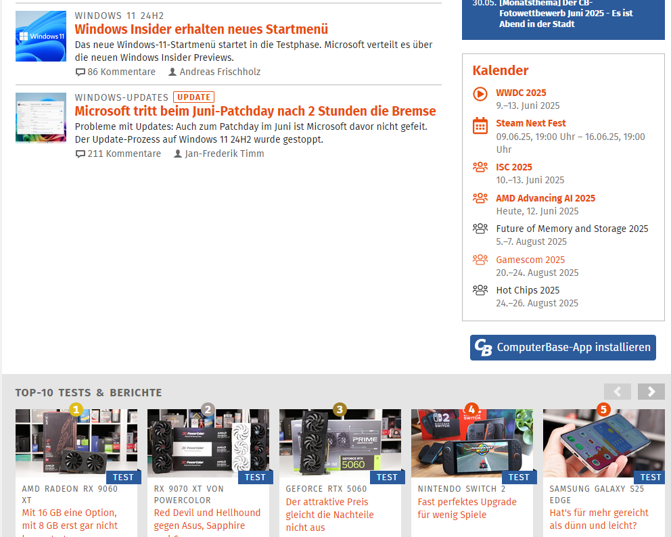Open the Windows-Updates article thumbnail
Screen dimensions: 671x537
tap(41, 118)
